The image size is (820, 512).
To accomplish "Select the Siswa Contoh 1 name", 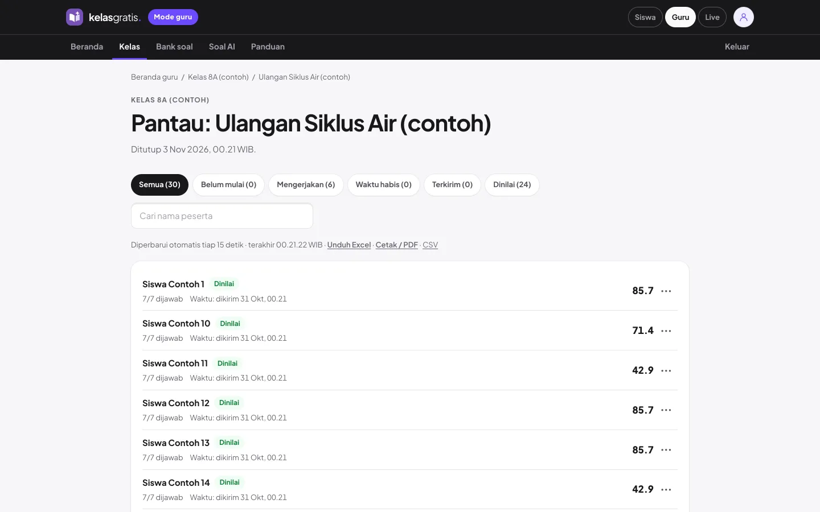I will [x=173, y=284].
